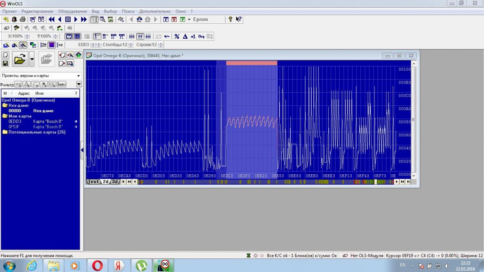
Task: Activate the context help arrow-question icon
Action: pyautogui.click(x=239, y=19)
